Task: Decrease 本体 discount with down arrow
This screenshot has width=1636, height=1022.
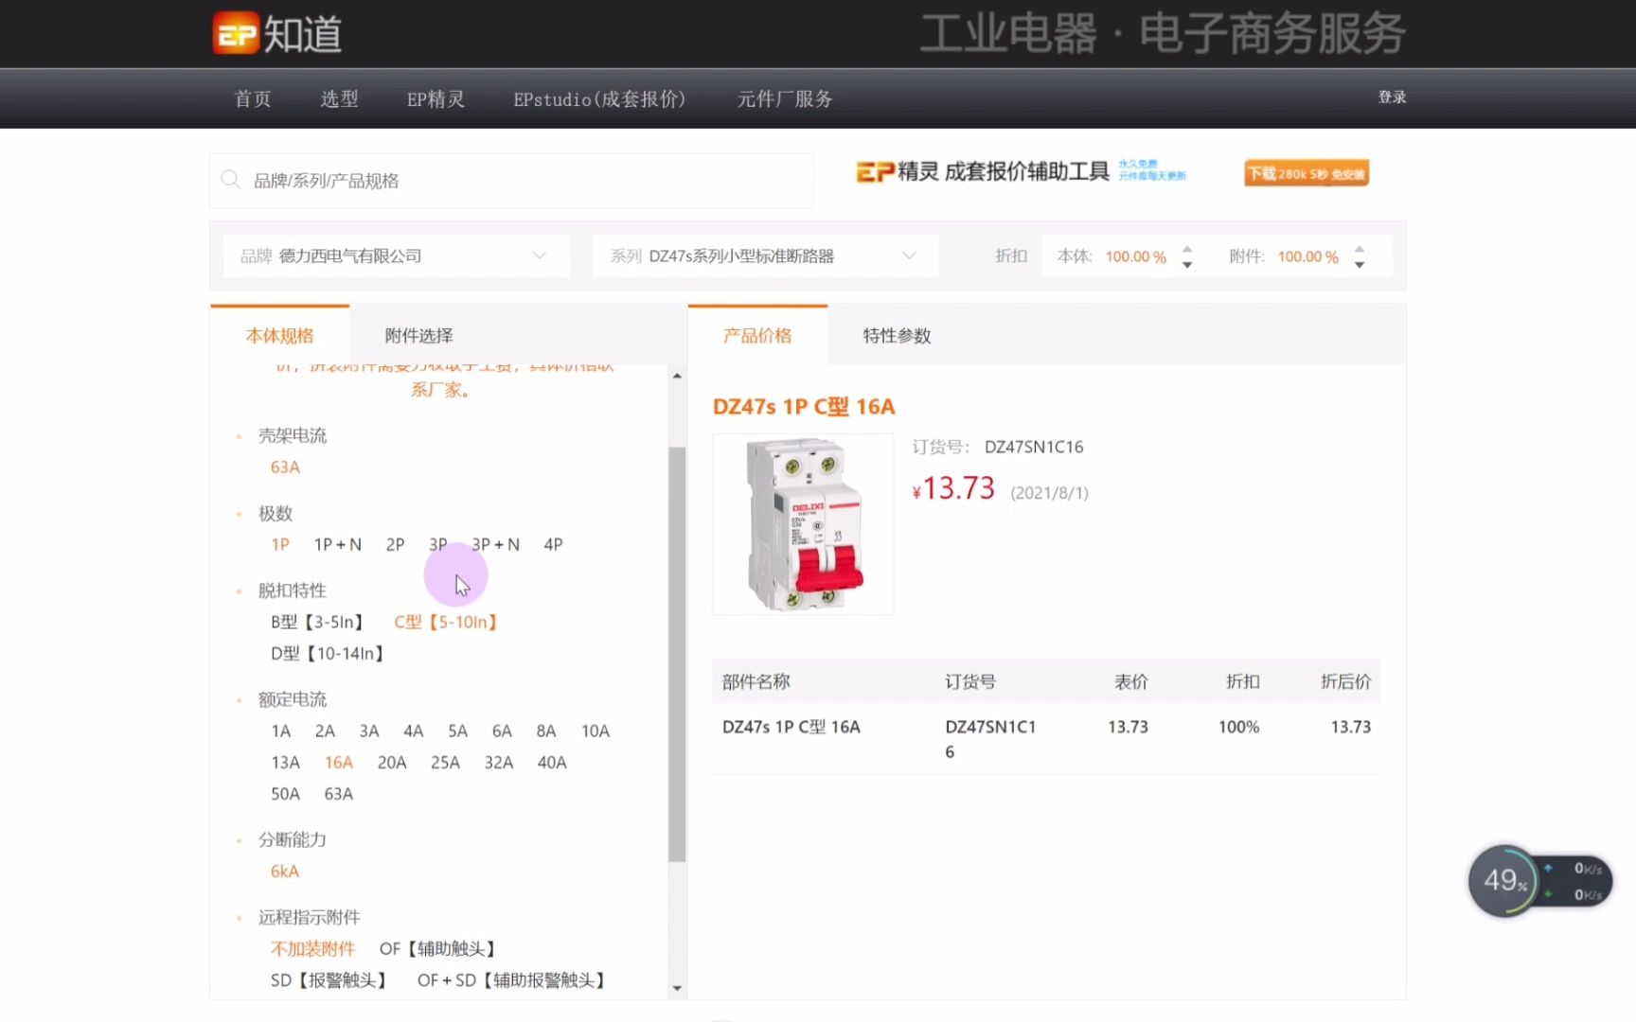Action: pyautogui.click(x=1187, y=265)
